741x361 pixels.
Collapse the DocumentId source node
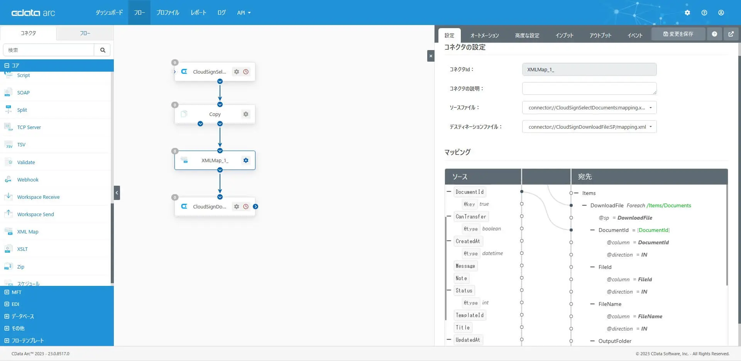tap(449, 191)
